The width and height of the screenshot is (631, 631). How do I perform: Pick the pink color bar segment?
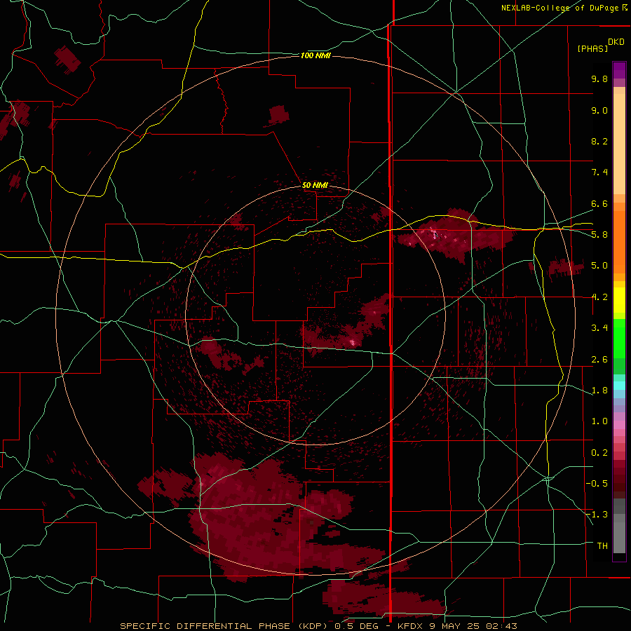[x=619, y=425]
